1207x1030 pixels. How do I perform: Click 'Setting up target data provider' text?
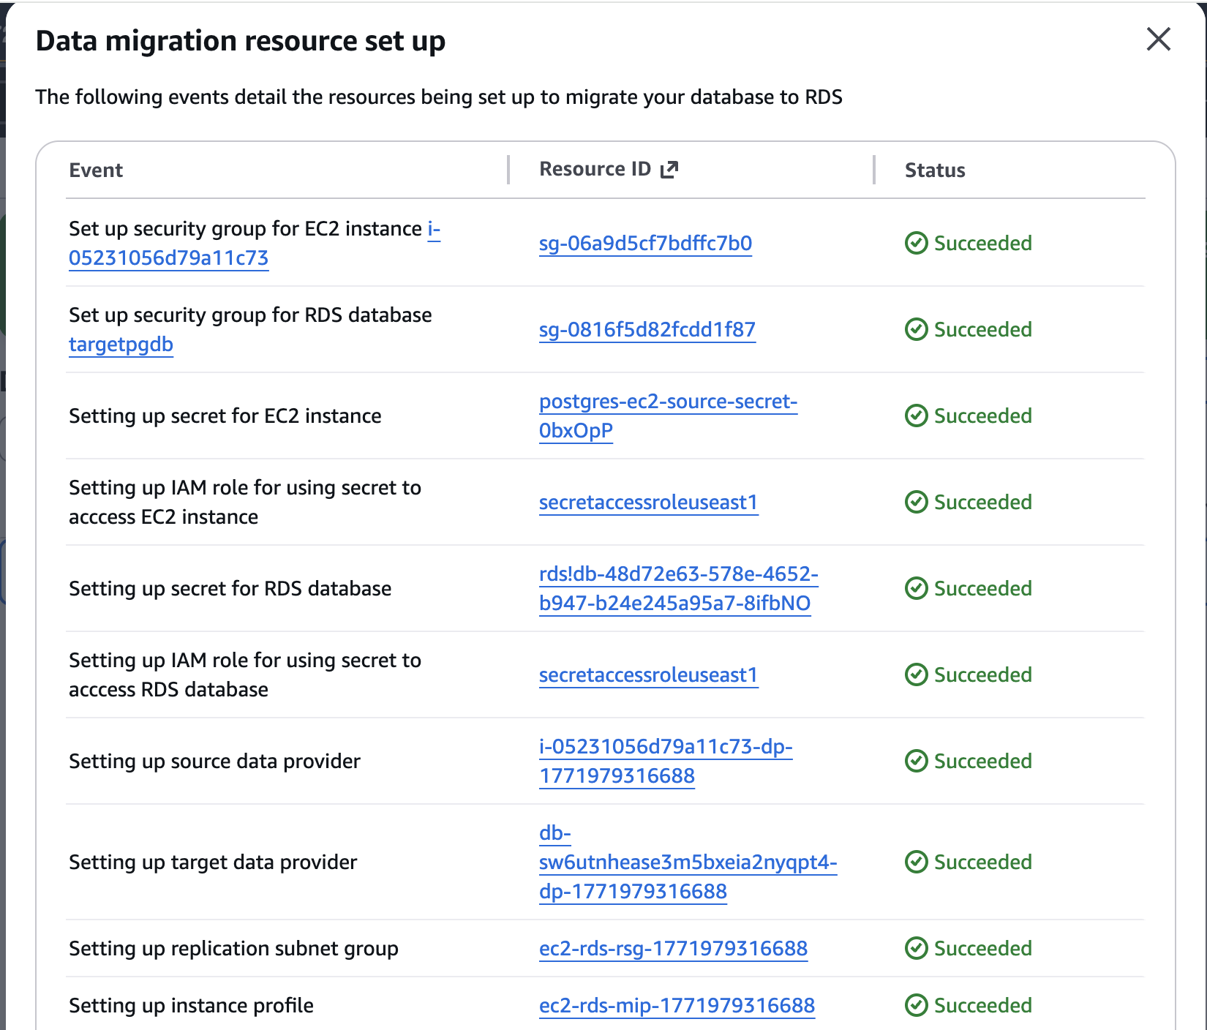213,862
